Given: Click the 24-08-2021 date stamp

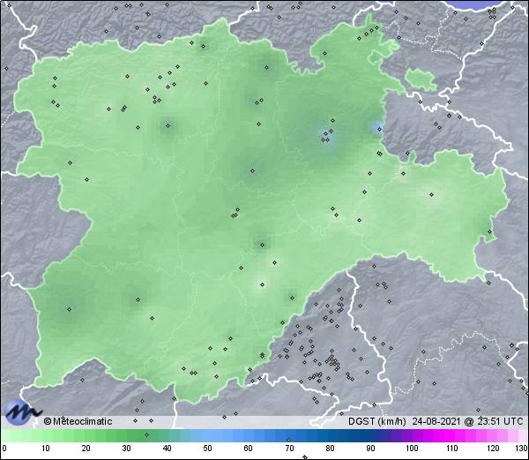Looking at the screenshot, I should pyautogui.click(x=436, y=421).
